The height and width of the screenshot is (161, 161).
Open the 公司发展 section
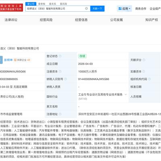116,20
